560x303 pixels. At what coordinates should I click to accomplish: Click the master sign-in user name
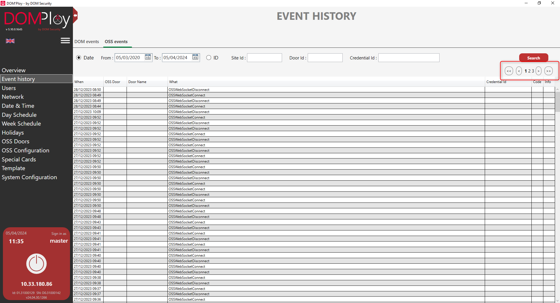coord(59,241)
